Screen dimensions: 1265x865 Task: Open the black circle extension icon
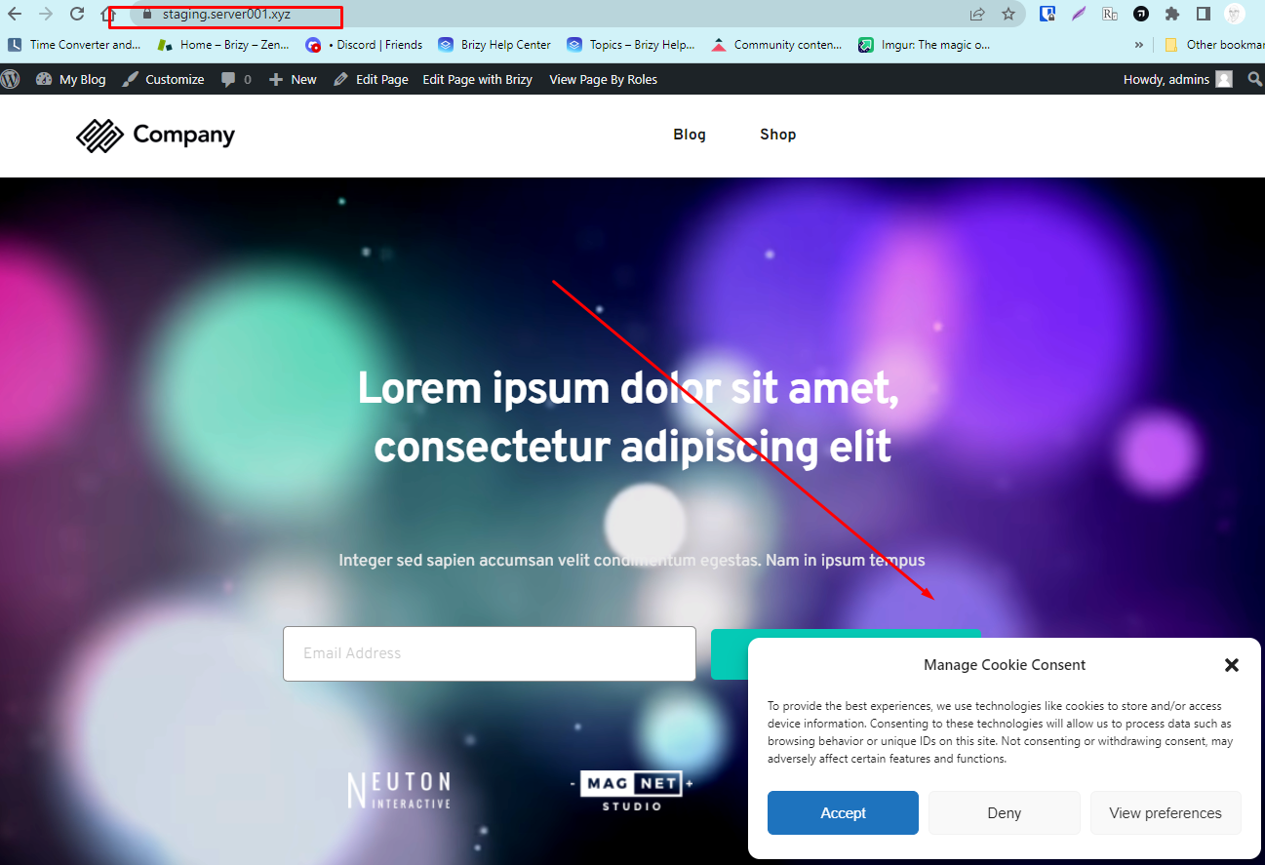pyautogui.click(x=1141, y=14)
